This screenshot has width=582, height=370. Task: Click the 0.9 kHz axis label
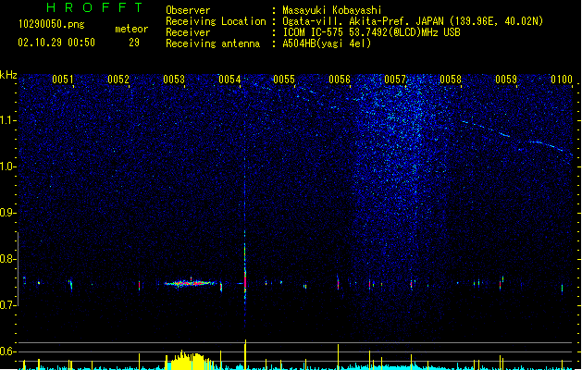8,213
